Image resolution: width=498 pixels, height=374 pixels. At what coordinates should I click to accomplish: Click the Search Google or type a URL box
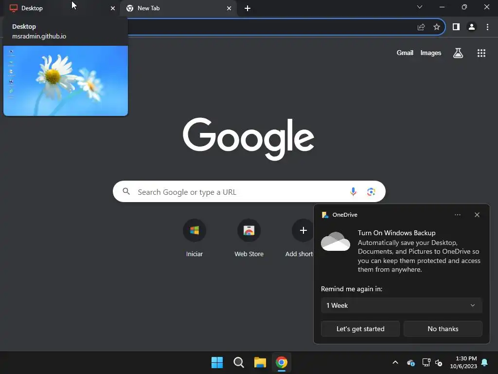tap(249, 192)
